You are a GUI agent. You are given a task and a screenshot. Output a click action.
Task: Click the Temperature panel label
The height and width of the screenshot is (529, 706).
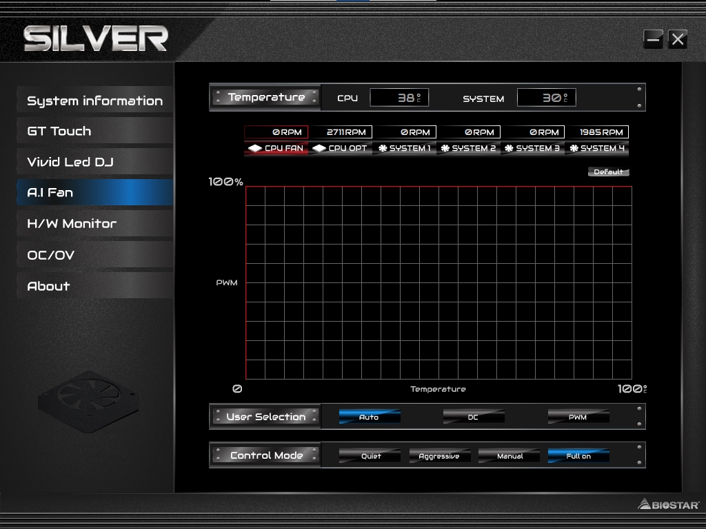[265, 97]
